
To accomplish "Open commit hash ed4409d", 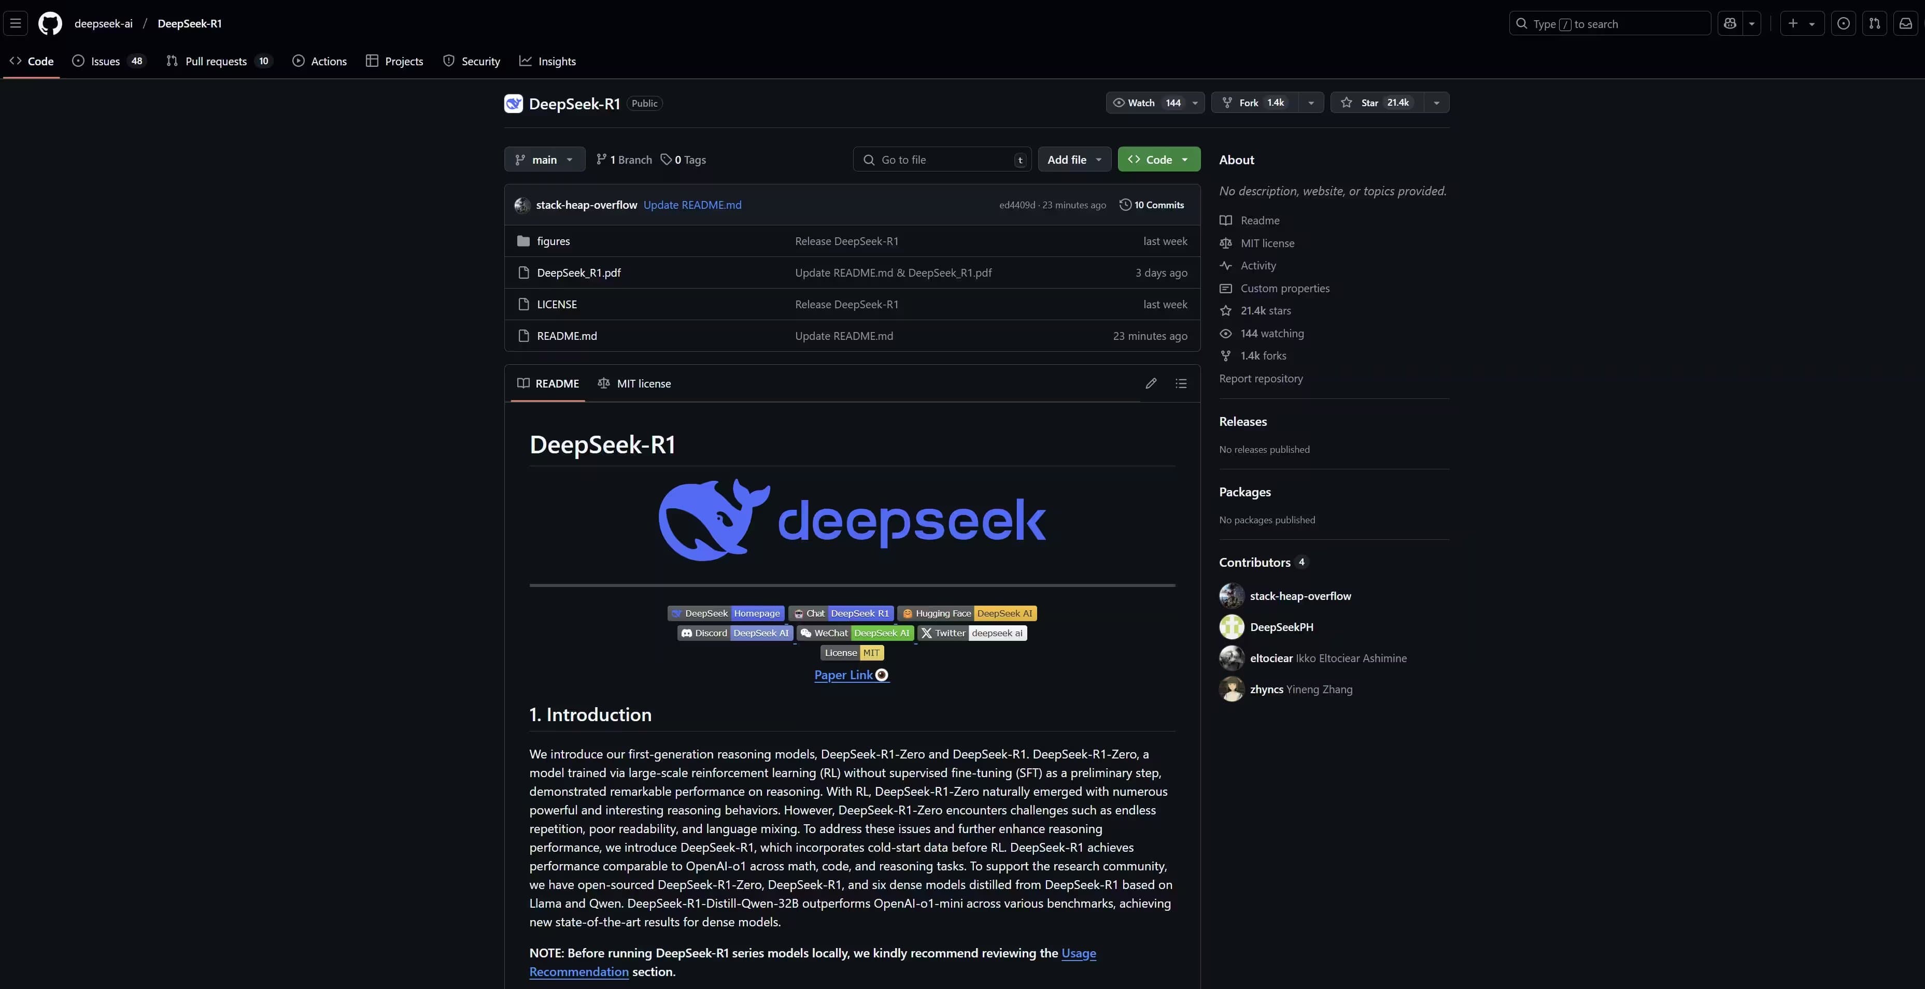I will pos(1017,205).
